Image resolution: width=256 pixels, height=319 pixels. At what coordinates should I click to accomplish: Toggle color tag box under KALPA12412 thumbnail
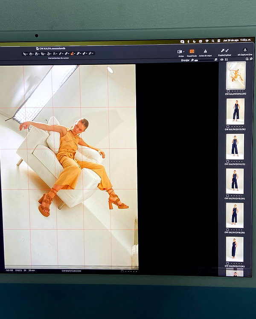pos(228,91)
